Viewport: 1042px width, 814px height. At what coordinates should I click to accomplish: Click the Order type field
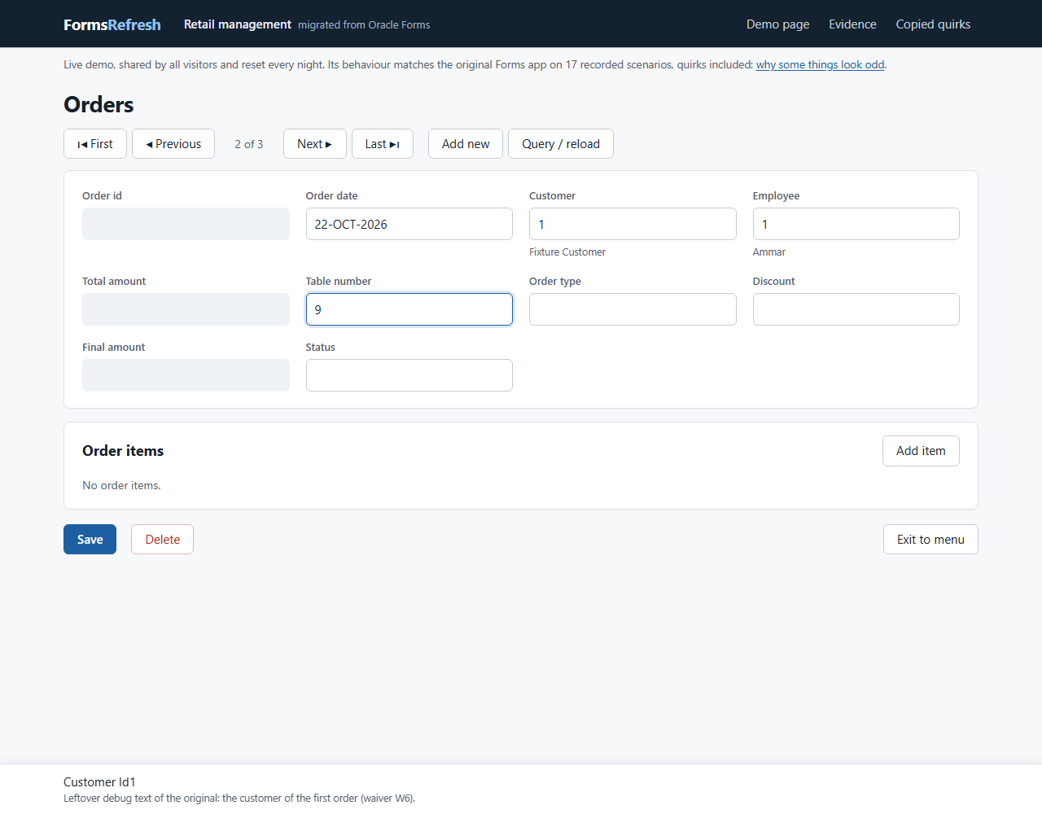(633, 309)
